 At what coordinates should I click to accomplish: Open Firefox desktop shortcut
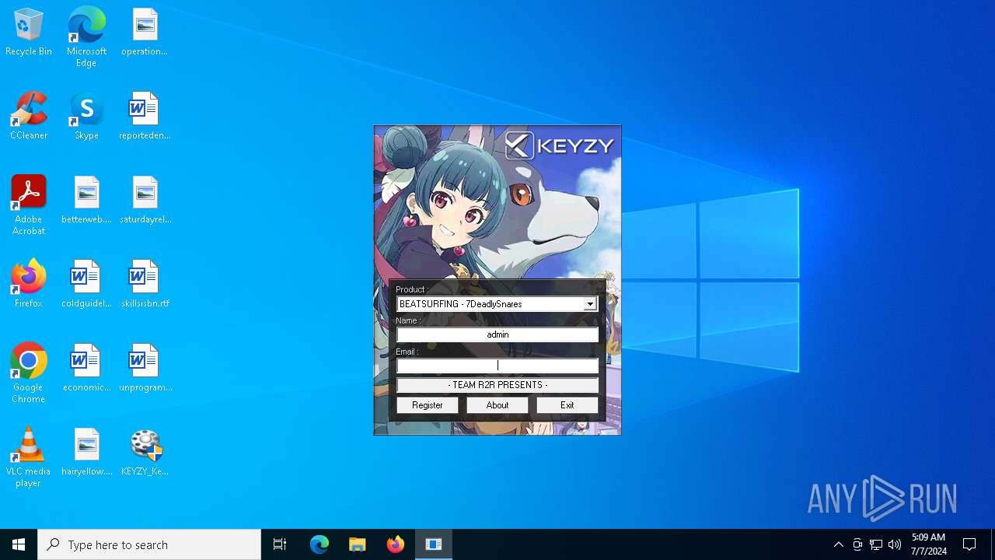point(29,285)
